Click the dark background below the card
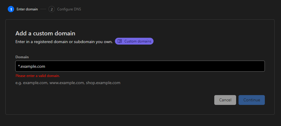The image size is (281, 126). [140, 120]
